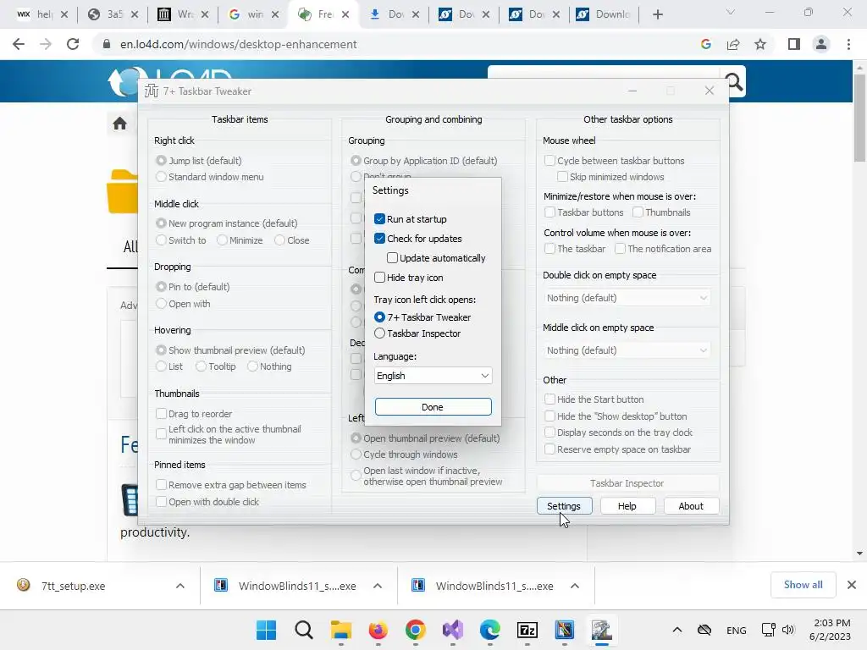
Task: Open a new browser tab
Action: point(657,14)
